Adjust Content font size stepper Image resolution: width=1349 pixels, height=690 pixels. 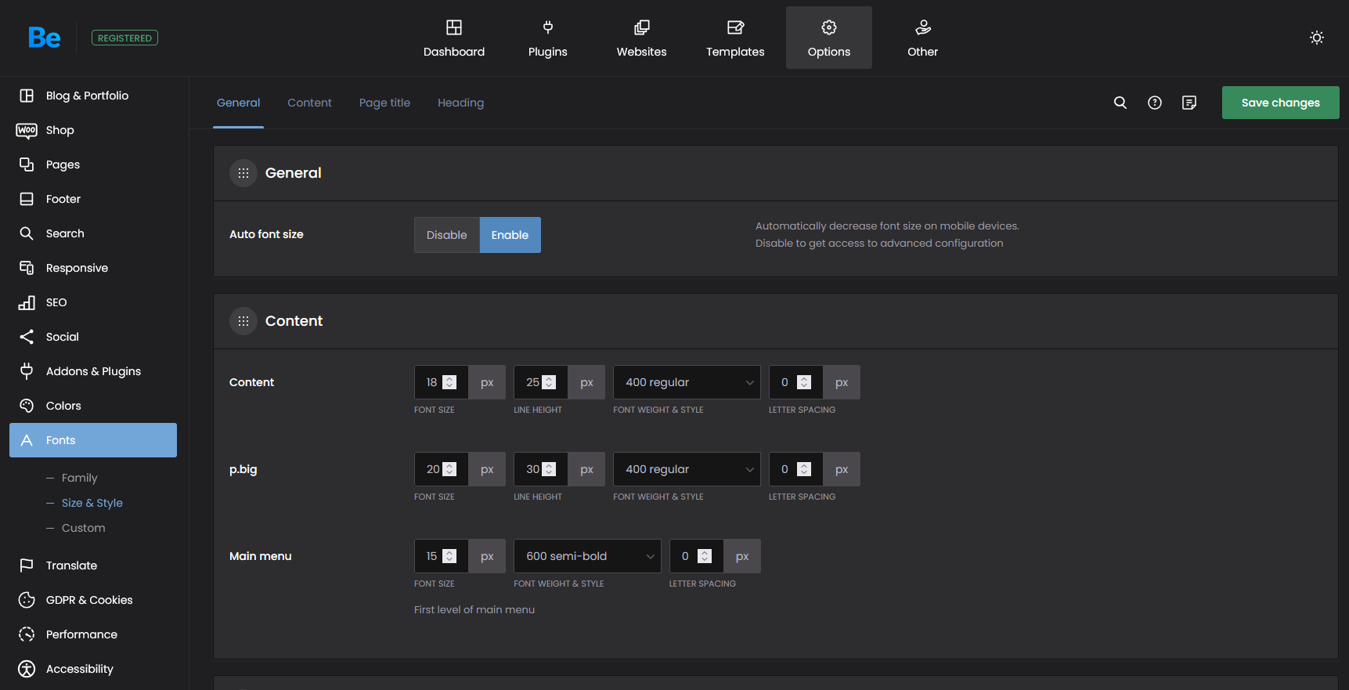(449, 382)
